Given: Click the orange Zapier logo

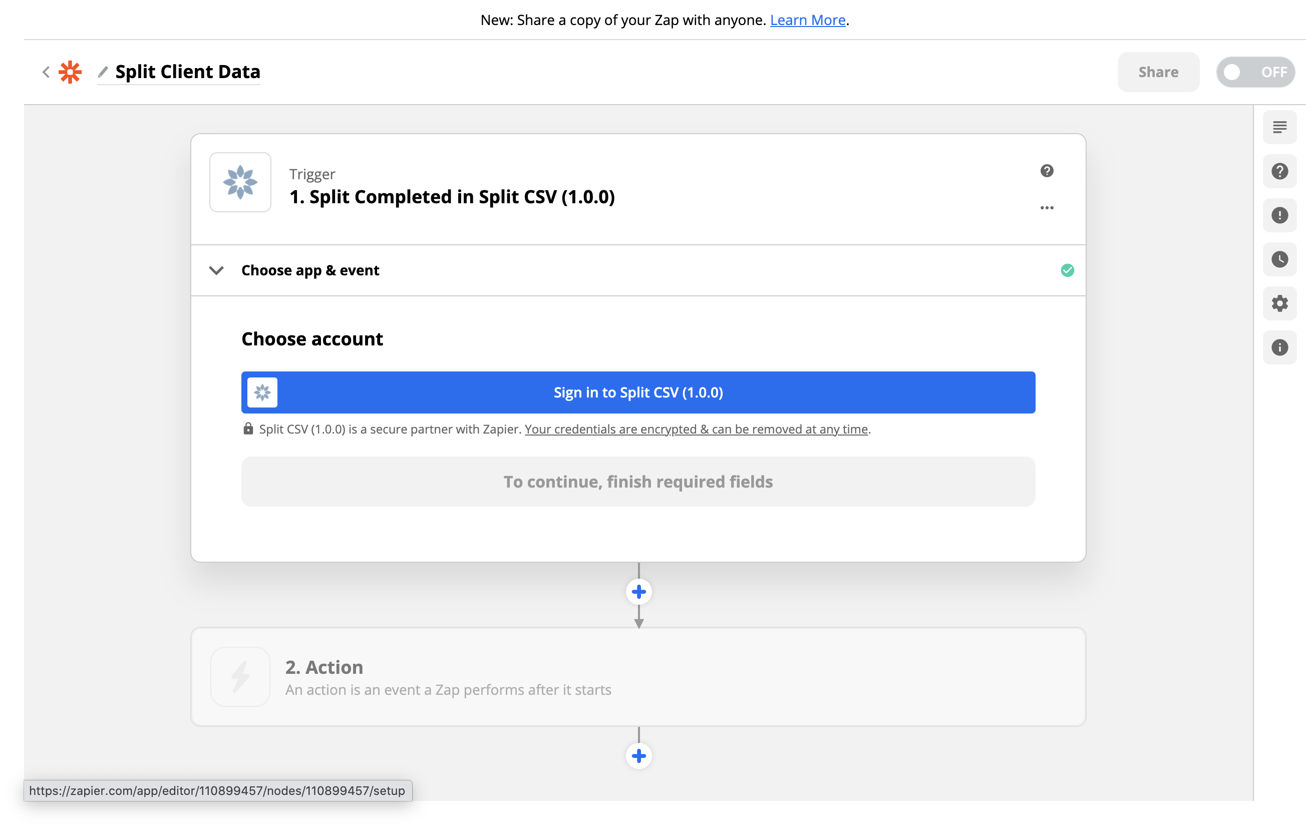Looking at the screenshot, I should click(x=70, y=72).
